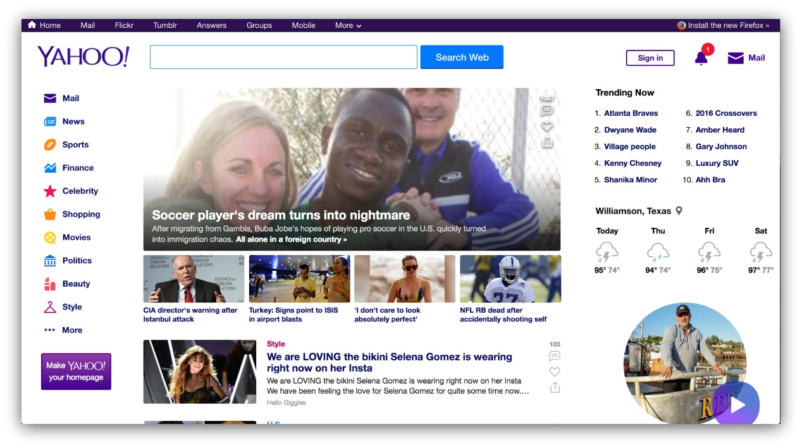Image resolution: width=802 pixels, height=448 pixels.
Task: Open the Amber Heard trending link
Action: 720,130
